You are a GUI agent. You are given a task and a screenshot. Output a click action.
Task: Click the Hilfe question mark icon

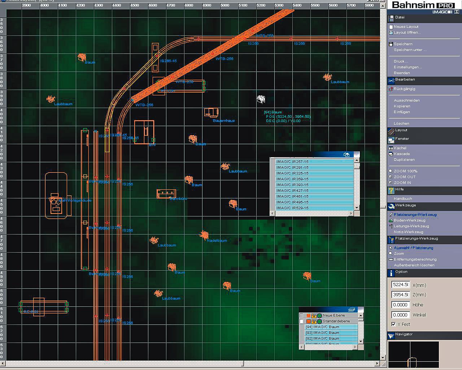tap(391, 190)
